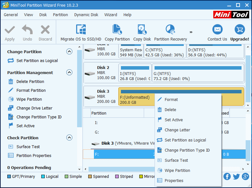Click the Disk 3 (VMware) header row

pyautogui.click(x=123, y=143)
